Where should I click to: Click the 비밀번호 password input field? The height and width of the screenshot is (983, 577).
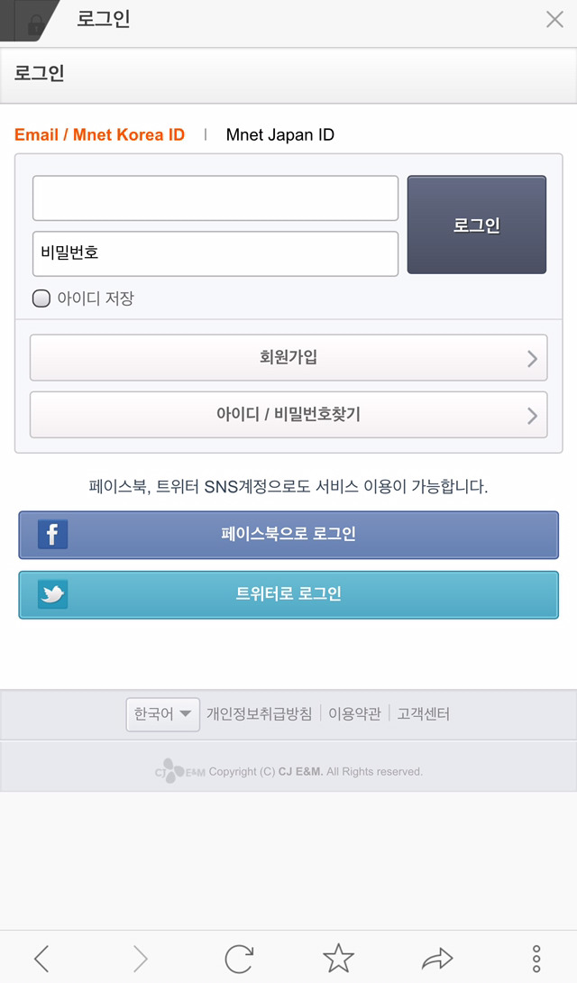(216, 254)
